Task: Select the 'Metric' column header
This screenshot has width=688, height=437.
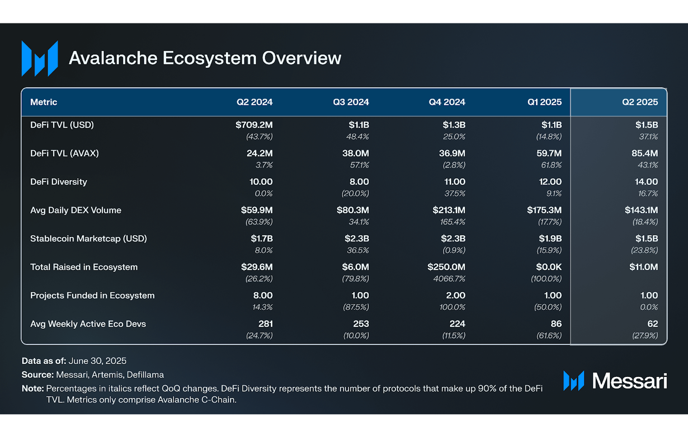Action: [43, 102]
